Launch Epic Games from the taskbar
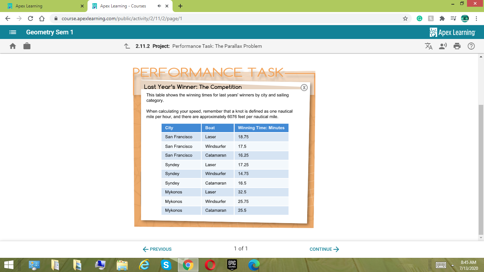Screen dimensions: 484x272 pyautogui.click(x=232, y=265)
